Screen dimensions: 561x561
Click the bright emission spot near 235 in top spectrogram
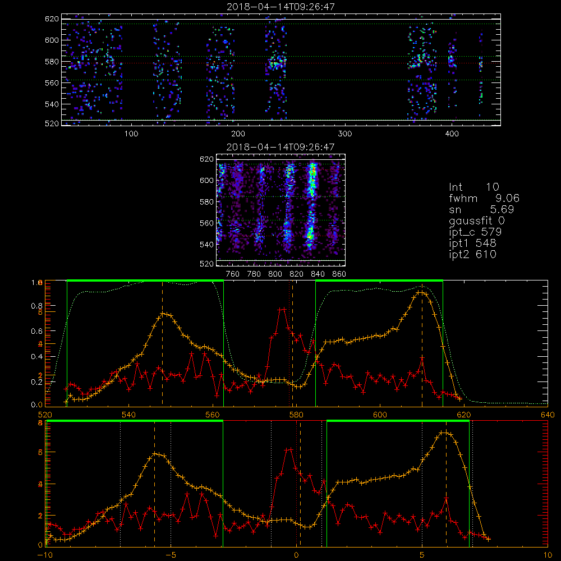click(276, 62)
